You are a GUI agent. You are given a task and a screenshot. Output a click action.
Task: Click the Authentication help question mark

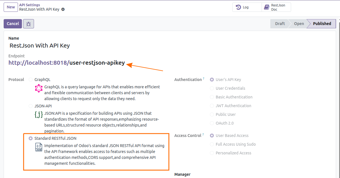coord(203,79)
